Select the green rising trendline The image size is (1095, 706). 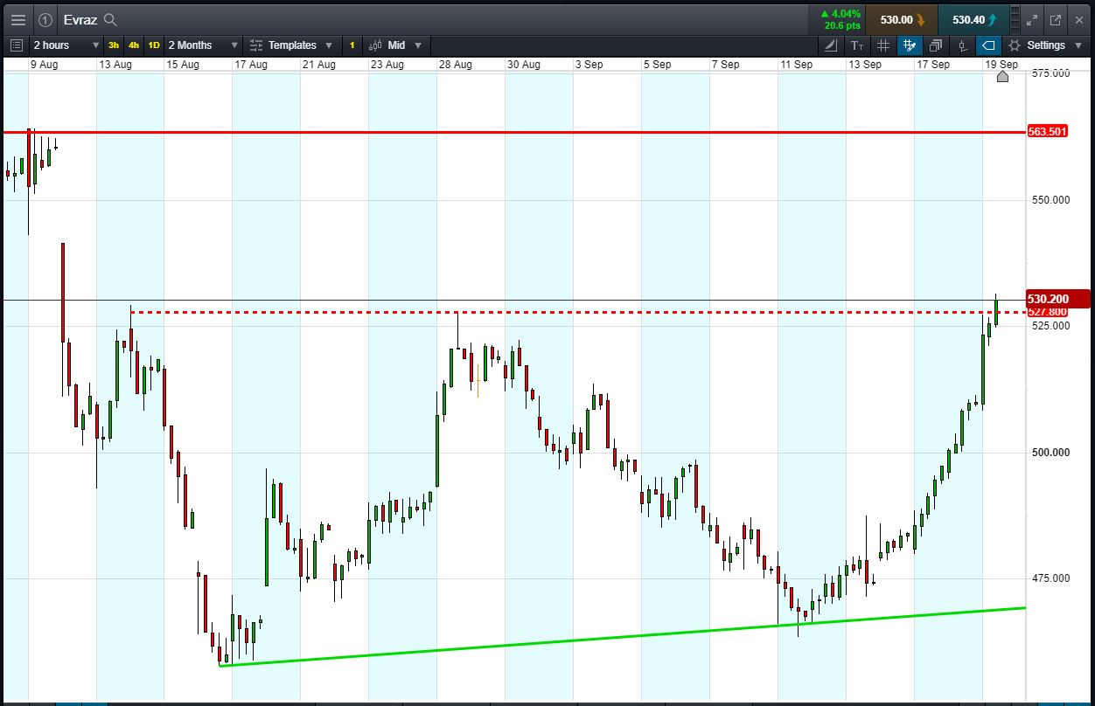click(622, 636)
